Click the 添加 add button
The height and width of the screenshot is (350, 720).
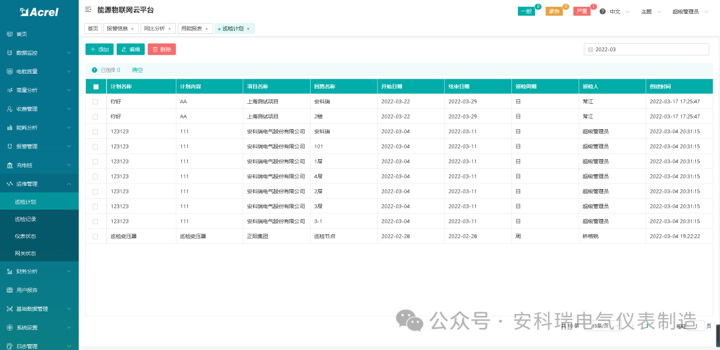pos(99,49)
